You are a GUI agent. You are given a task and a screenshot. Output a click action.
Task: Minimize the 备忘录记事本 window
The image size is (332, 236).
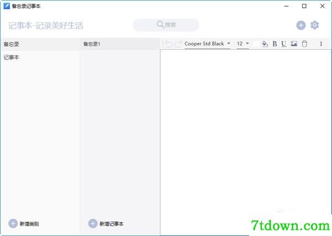[286, 6]
